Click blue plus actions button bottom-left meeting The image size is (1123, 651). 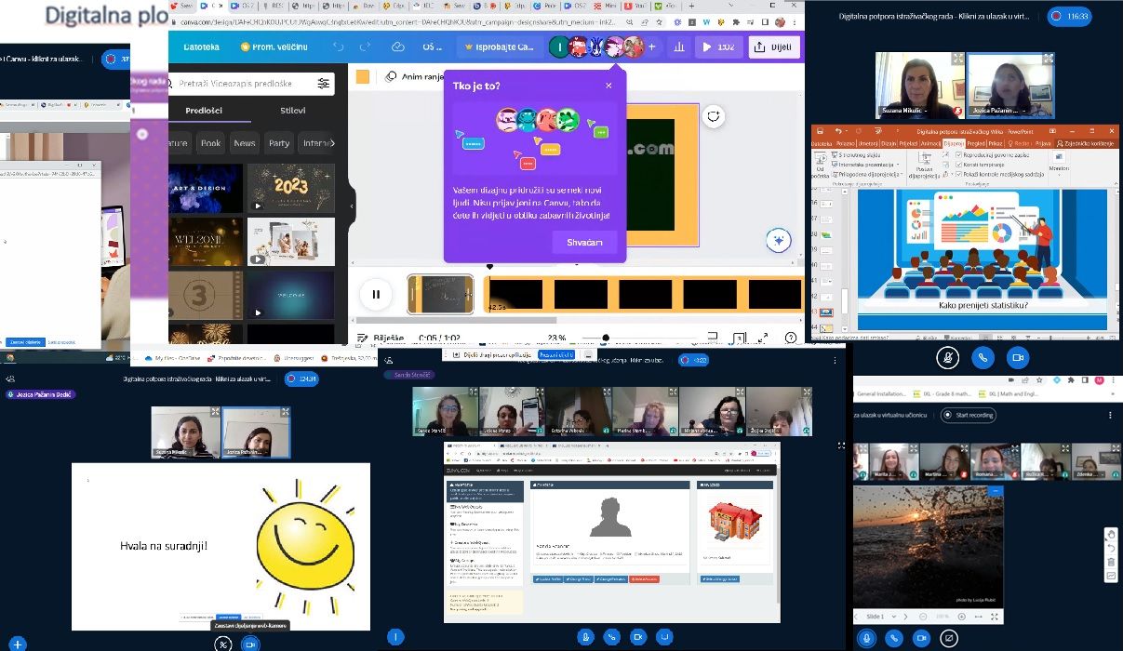(x=17, y=644)
